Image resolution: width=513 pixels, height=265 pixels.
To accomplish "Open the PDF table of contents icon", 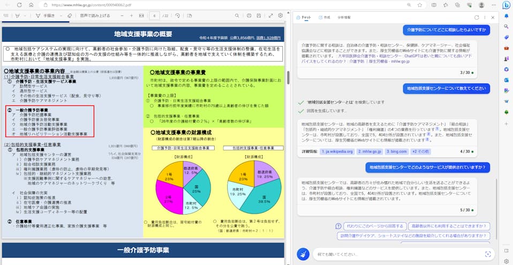I will tap(6, 16).
